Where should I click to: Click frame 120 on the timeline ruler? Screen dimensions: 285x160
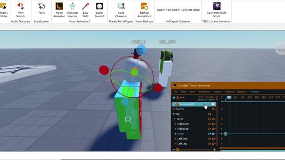[250, 97]
